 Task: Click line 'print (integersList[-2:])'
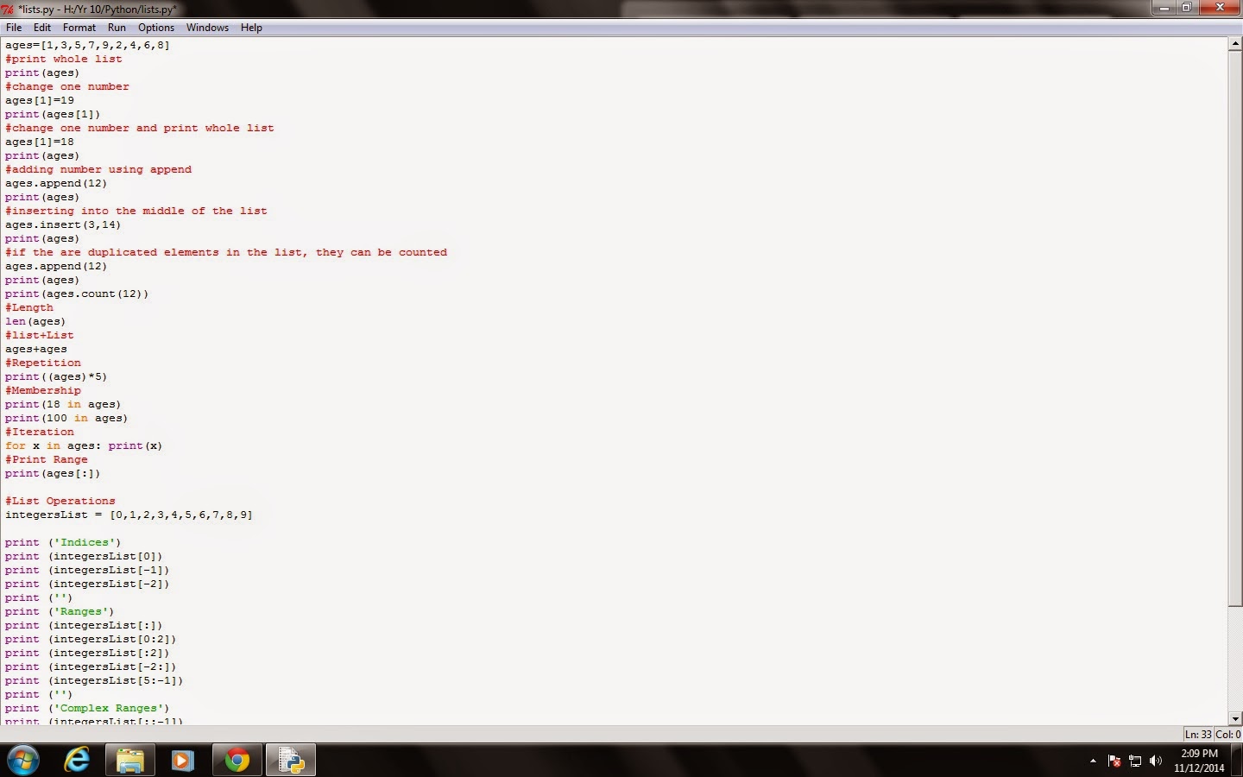pyautogui.click(x=91, y=666)
